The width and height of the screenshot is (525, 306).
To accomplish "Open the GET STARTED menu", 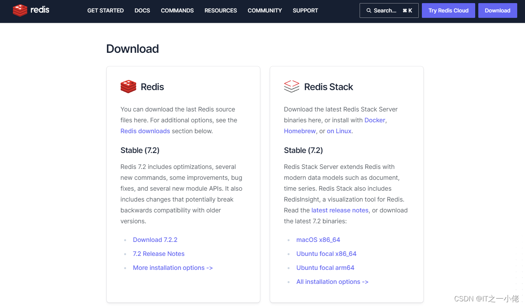I will (105, 10).
